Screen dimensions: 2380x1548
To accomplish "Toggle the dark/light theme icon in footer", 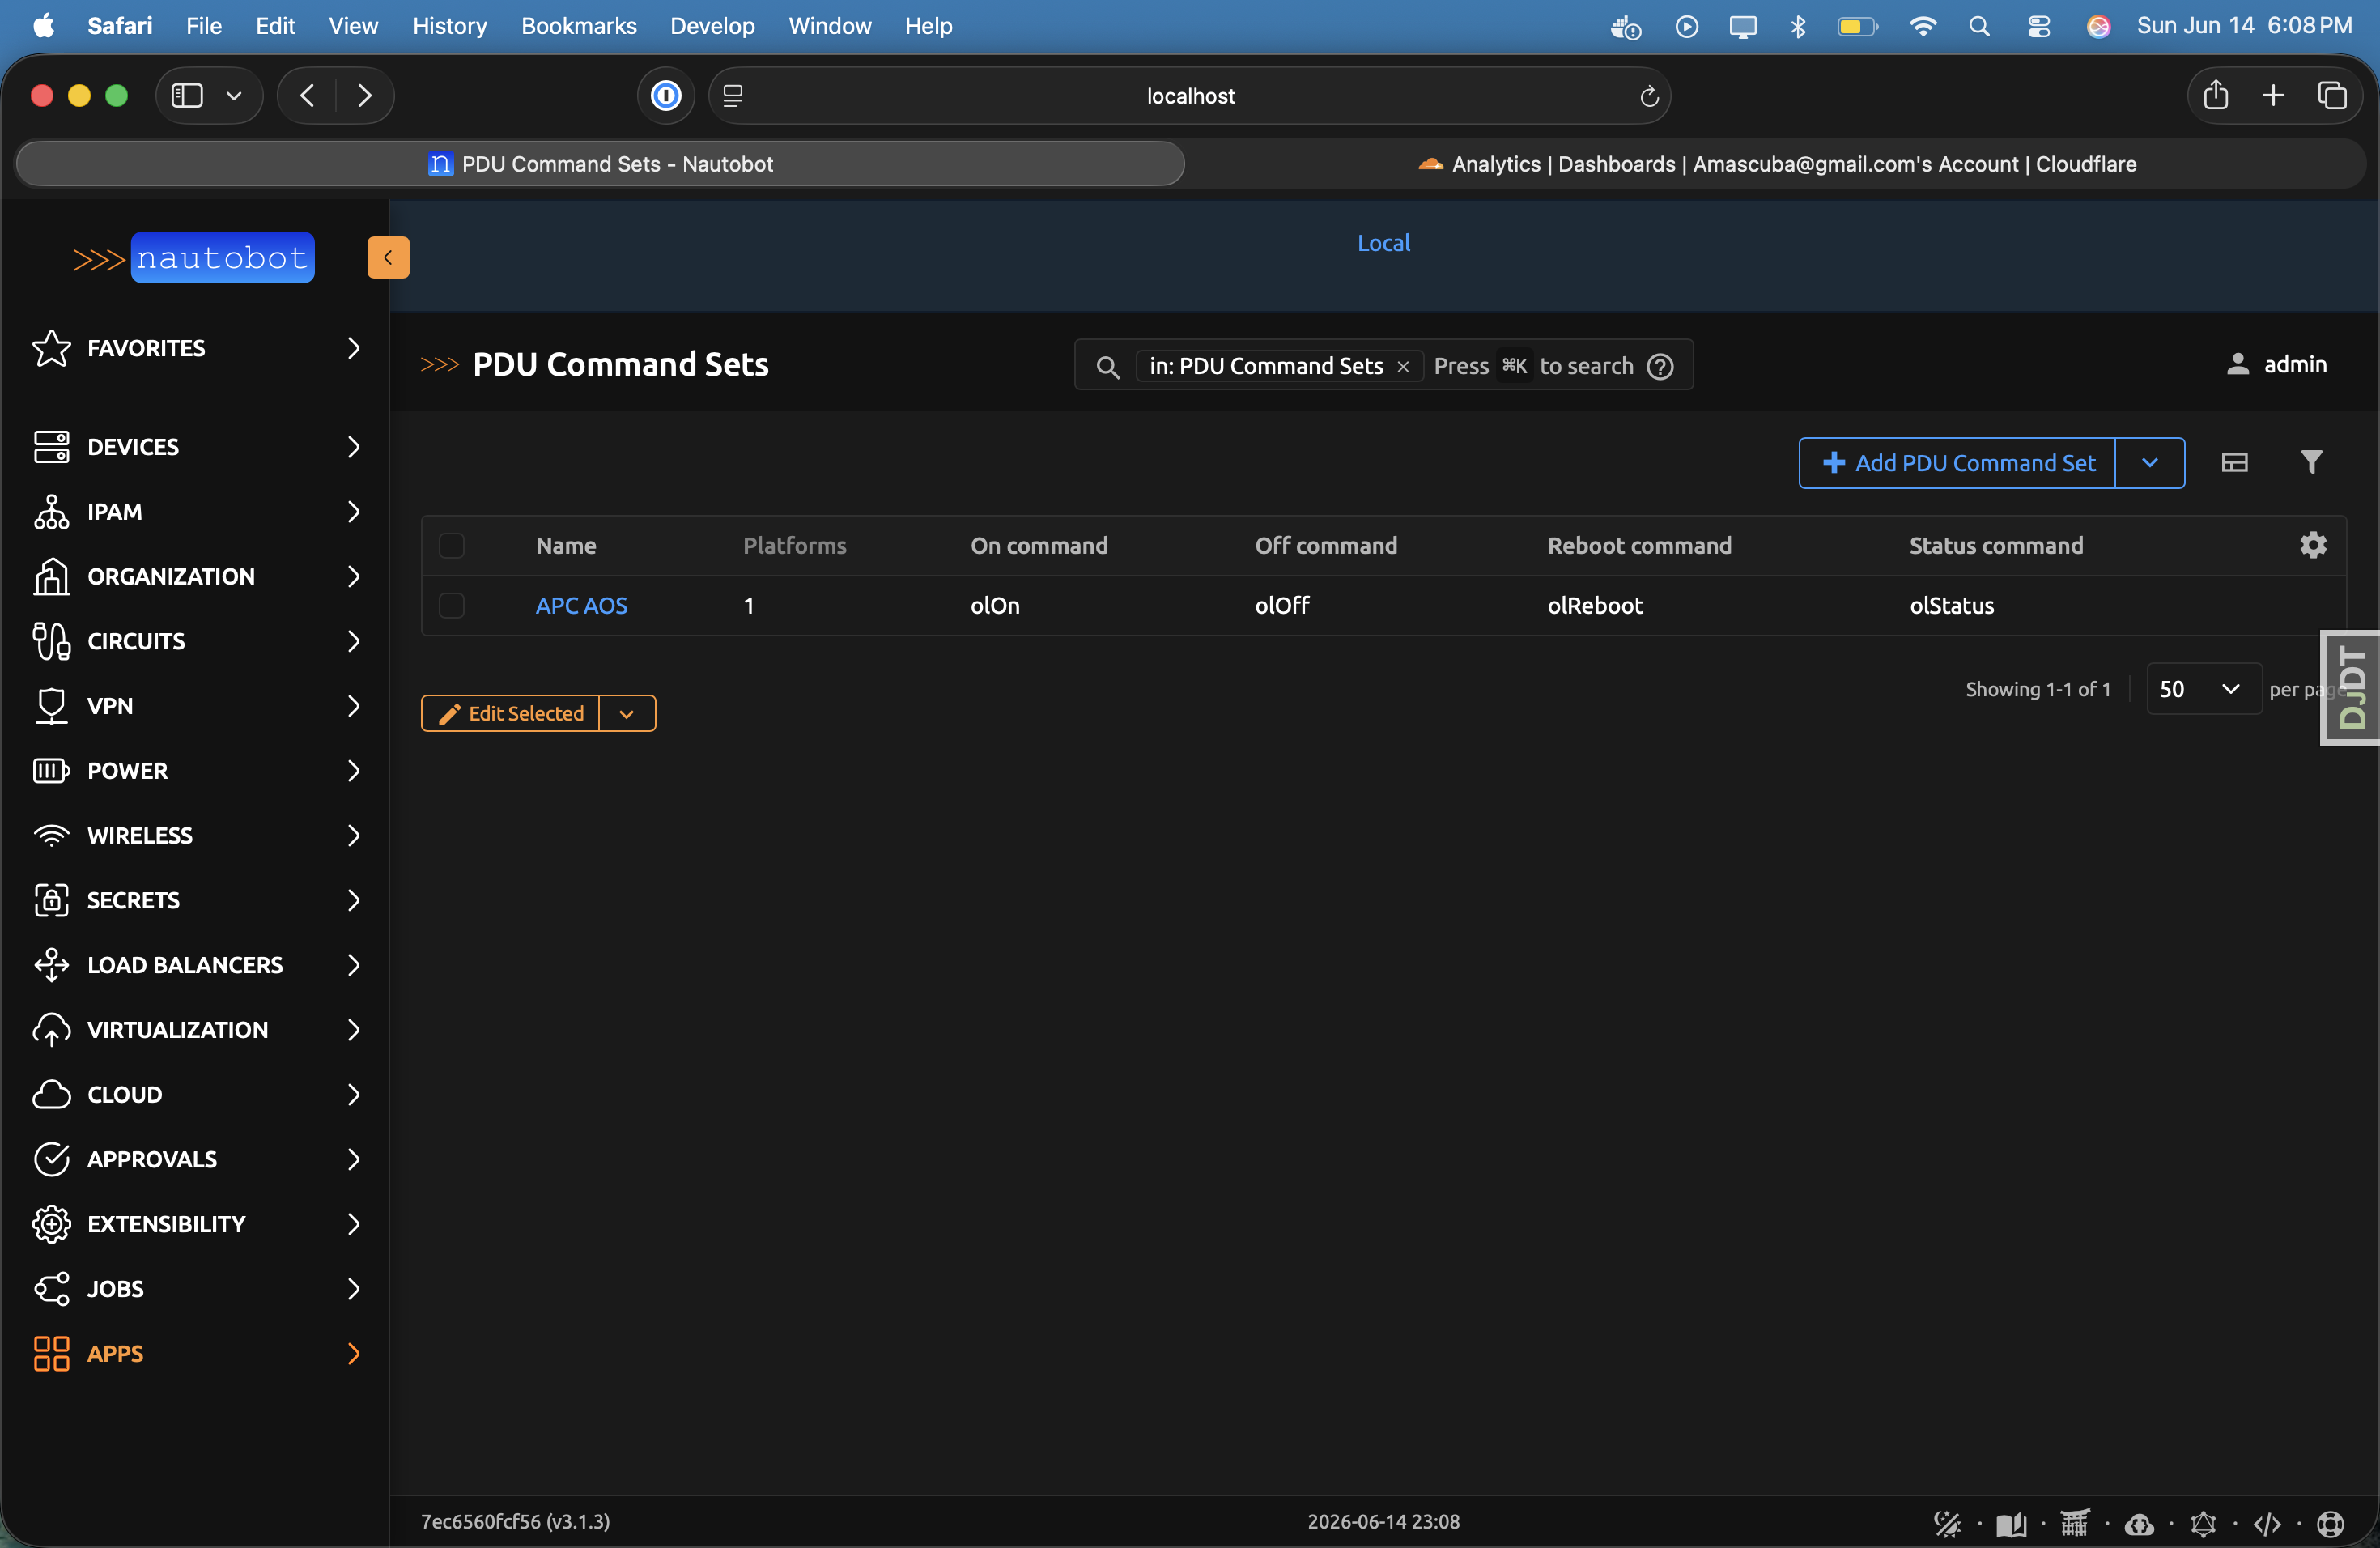I will click(1946, 1523).
